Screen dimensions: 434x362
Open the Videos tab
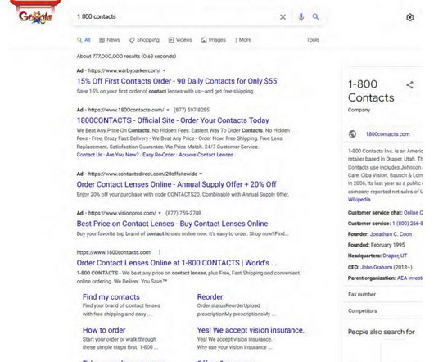pos(180,40)
